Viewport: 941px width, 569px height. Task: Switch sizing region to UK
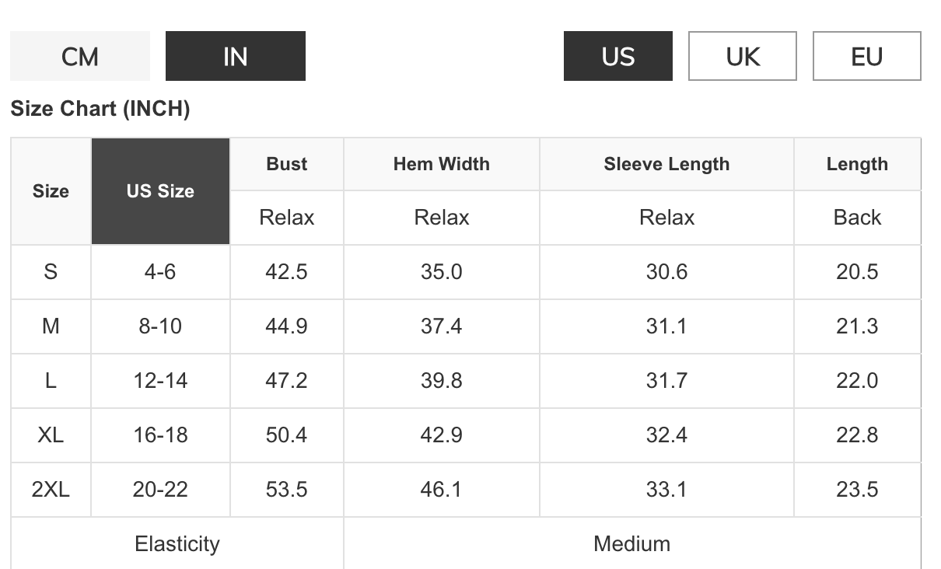[x=743, y=56]
